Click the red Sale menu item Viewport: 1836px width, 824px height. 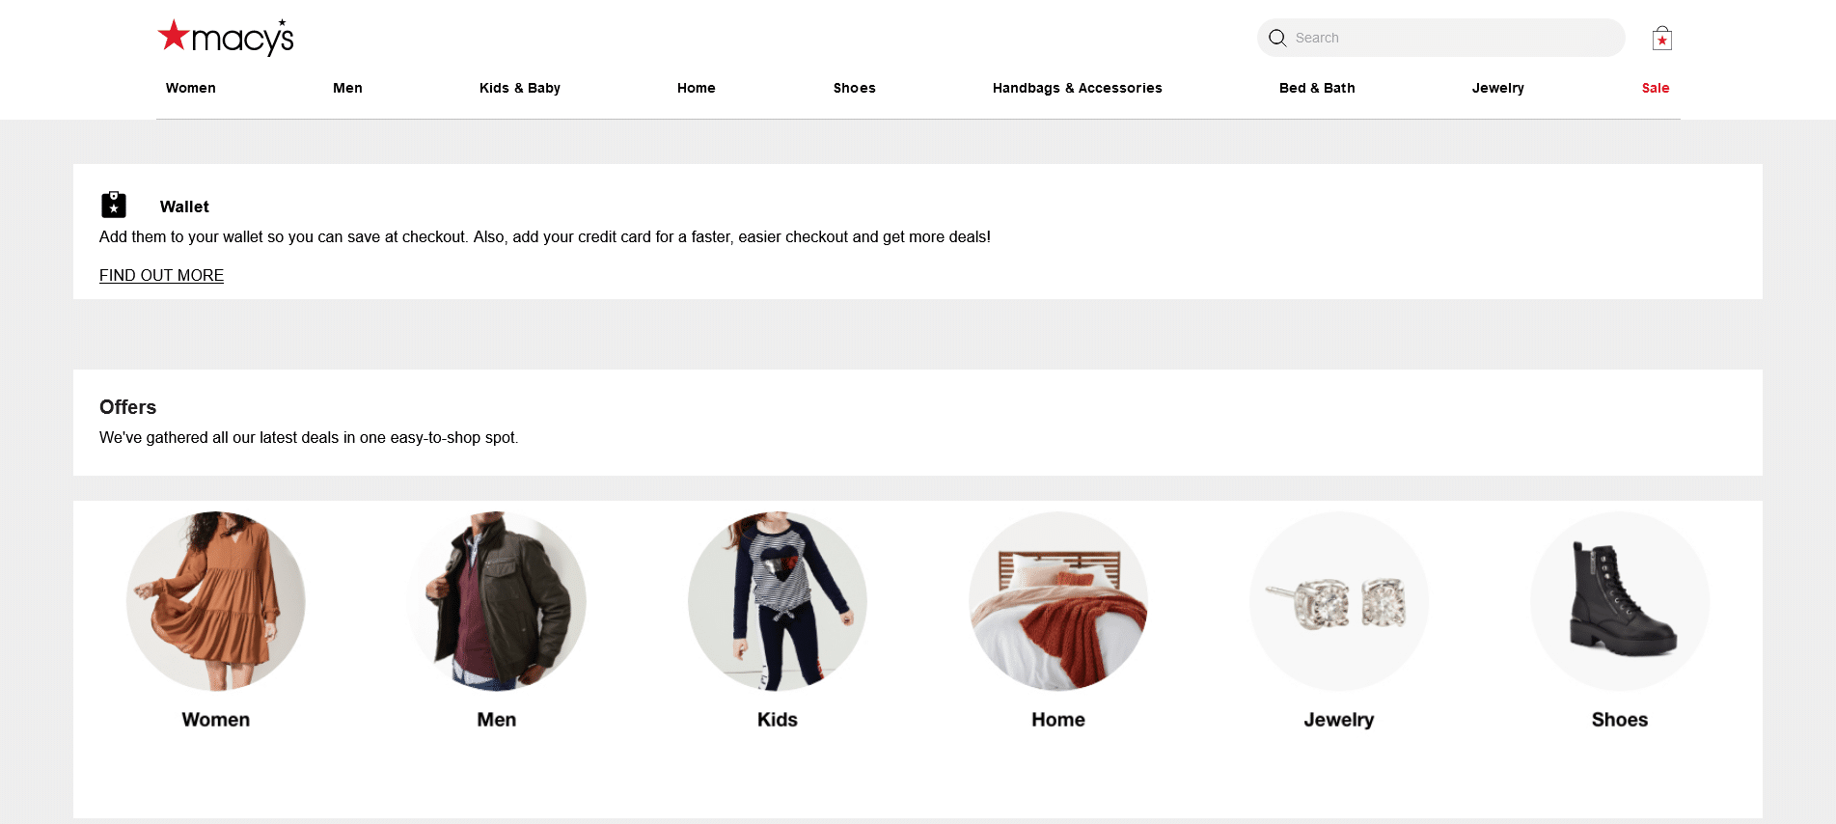click(x=1656, y=88)
